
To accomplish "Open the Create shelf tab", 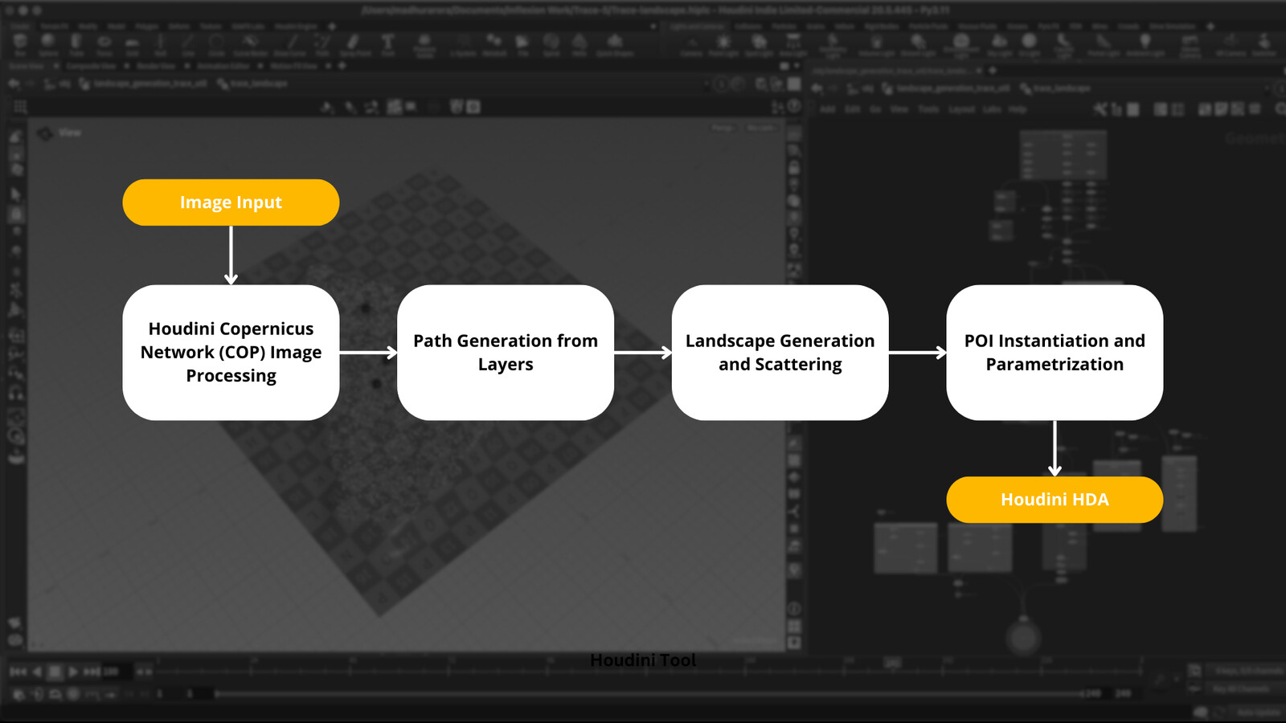I will pyautogui.click(x=20, y=27).
